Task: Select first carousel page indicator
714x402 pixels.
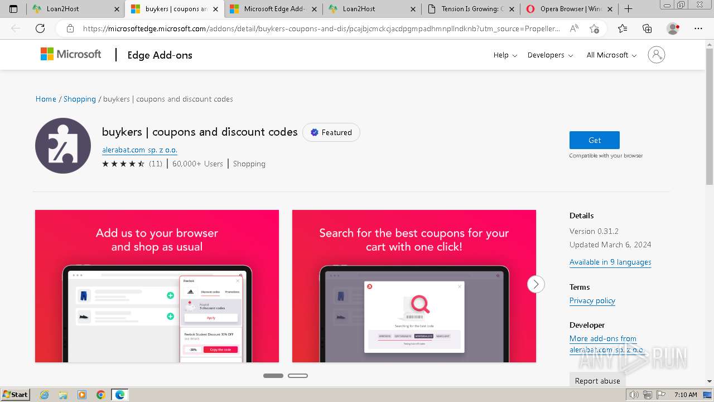Action: [x=273, y=376]
